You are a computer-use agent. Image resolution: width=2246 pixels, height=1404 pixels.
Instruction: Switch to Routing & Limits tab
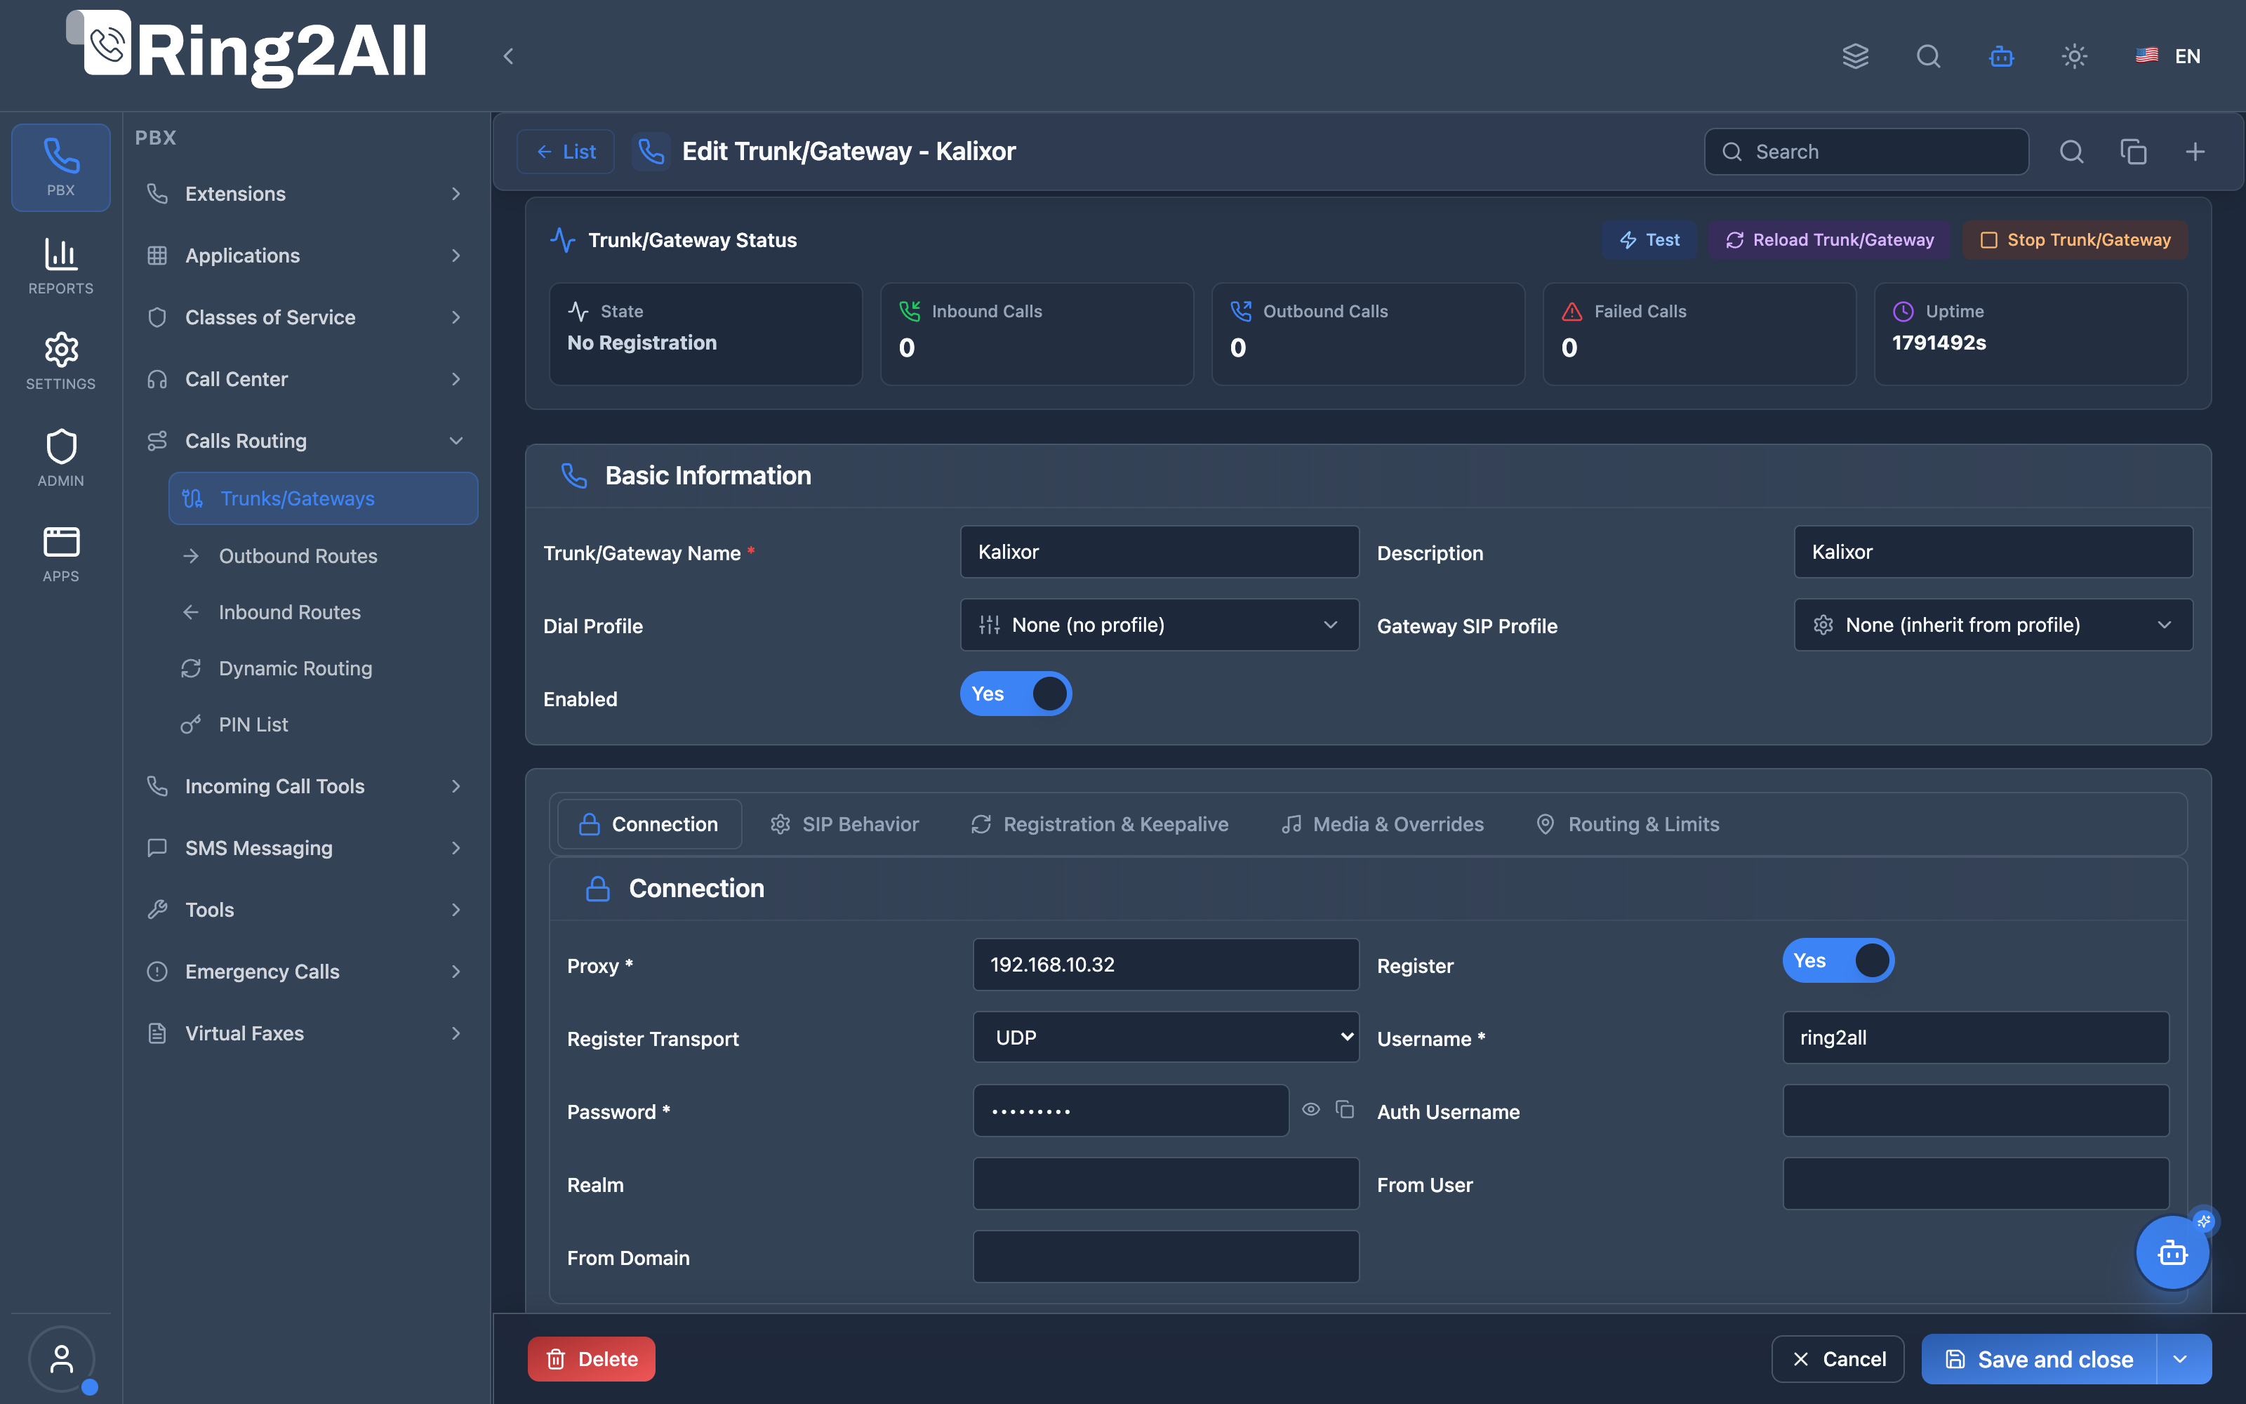click(x=1629, y=825)
